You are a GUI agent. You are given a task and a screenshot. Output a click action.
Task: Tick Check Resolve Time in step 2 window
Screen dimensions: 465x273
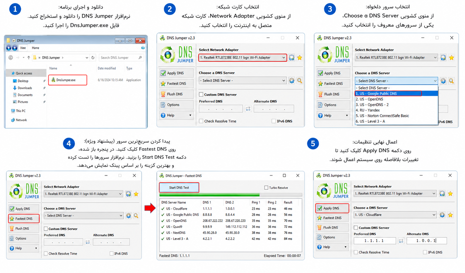tap(201, 121)
